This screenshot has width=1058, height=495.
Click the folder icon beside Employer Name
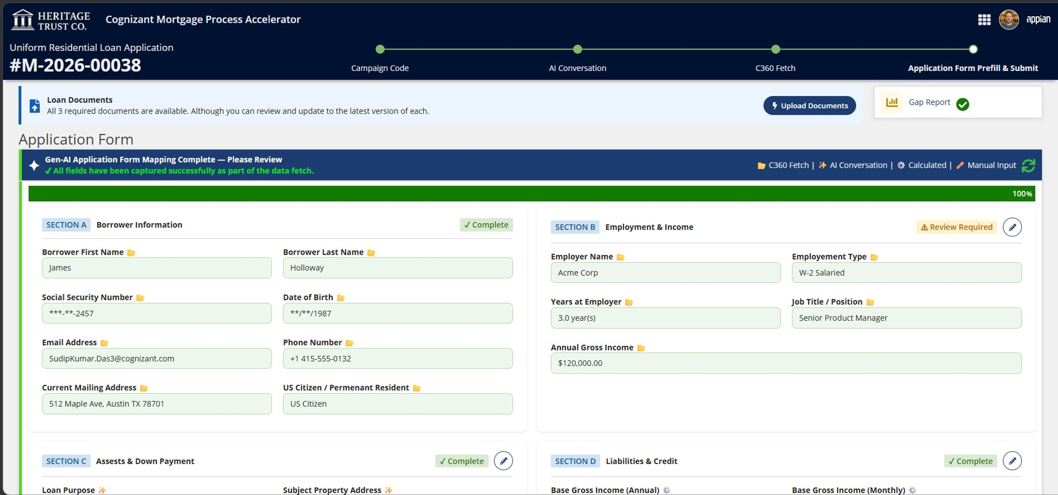(x=620, y=257)
